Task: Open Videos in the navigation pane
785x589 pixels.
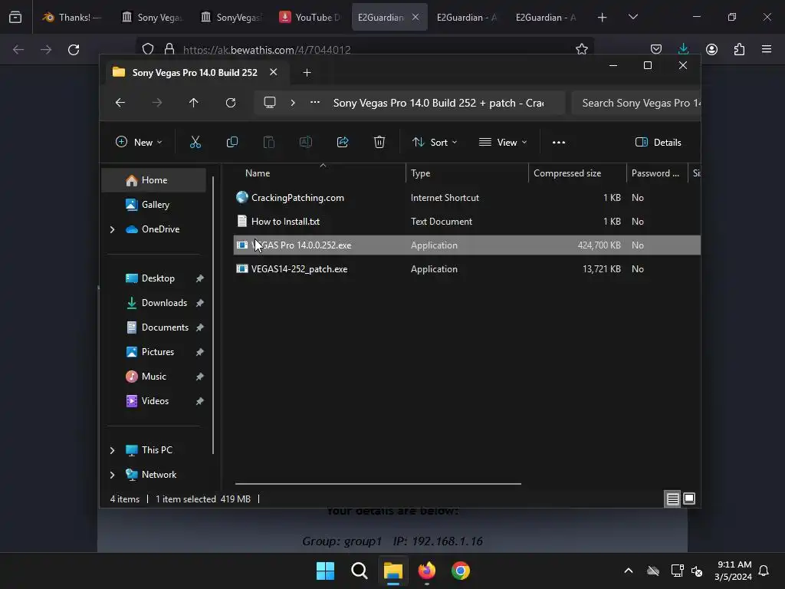Action: tap(153, 401)
